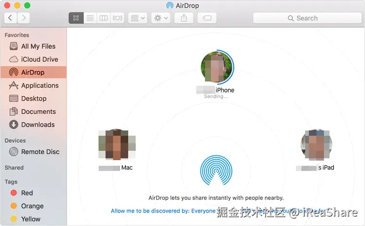Select the Yellow tag
This screenshot has height=226, width=365.
pyautogui.click(x=34, y=219)
